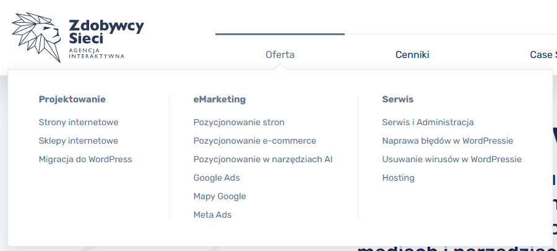Click the Projektowanie column heading
This screenshot has width=557, height=251.
coord(72,99)
